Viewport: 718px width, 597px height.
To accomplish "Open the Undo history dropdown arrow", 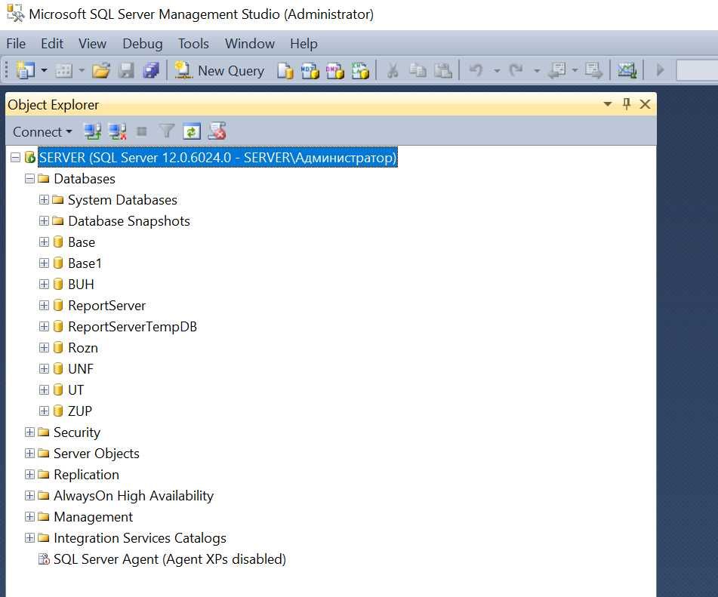I will click(497, 71).
